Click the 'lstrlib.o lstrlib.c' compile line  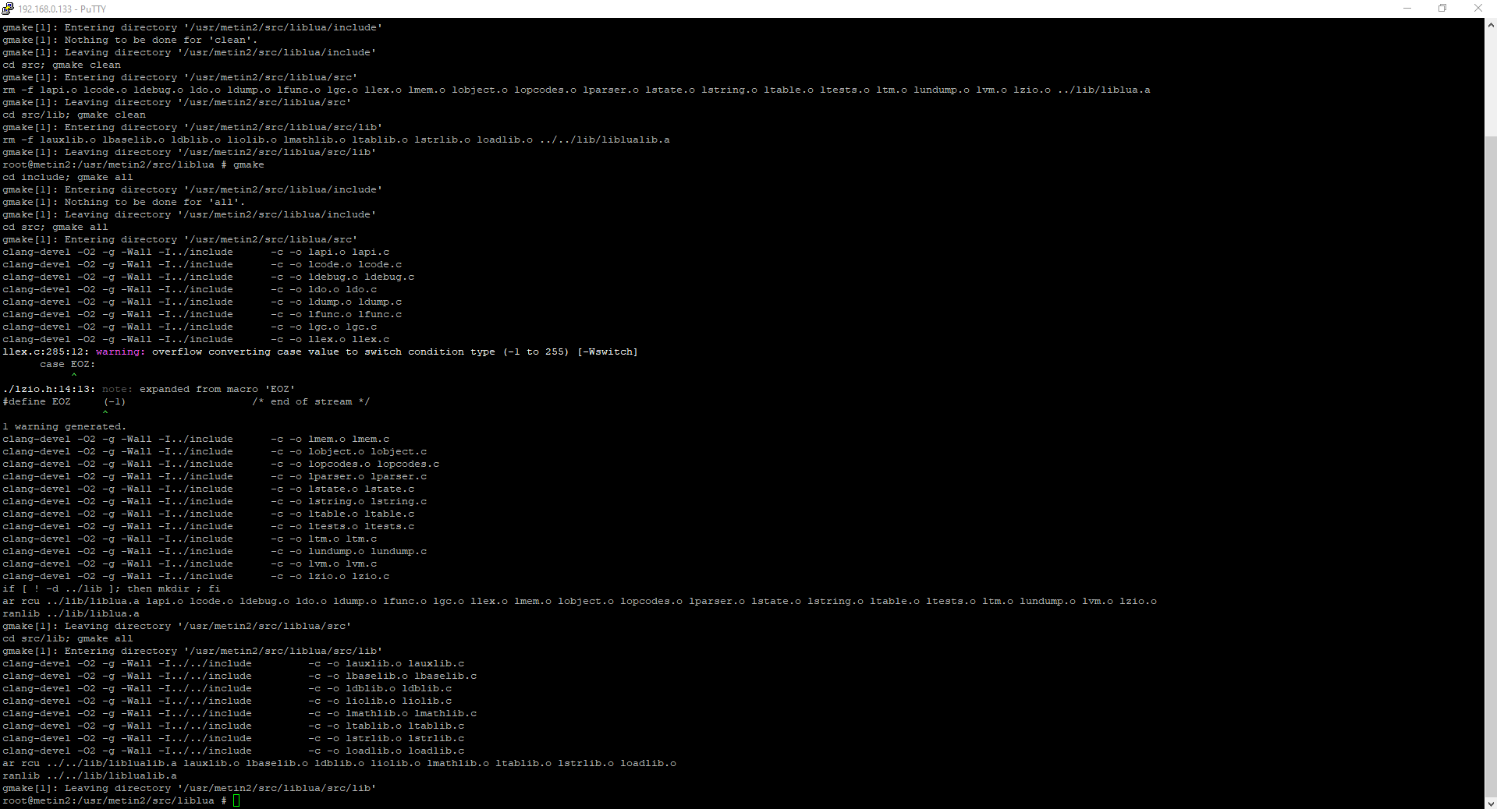click(233, 738)
